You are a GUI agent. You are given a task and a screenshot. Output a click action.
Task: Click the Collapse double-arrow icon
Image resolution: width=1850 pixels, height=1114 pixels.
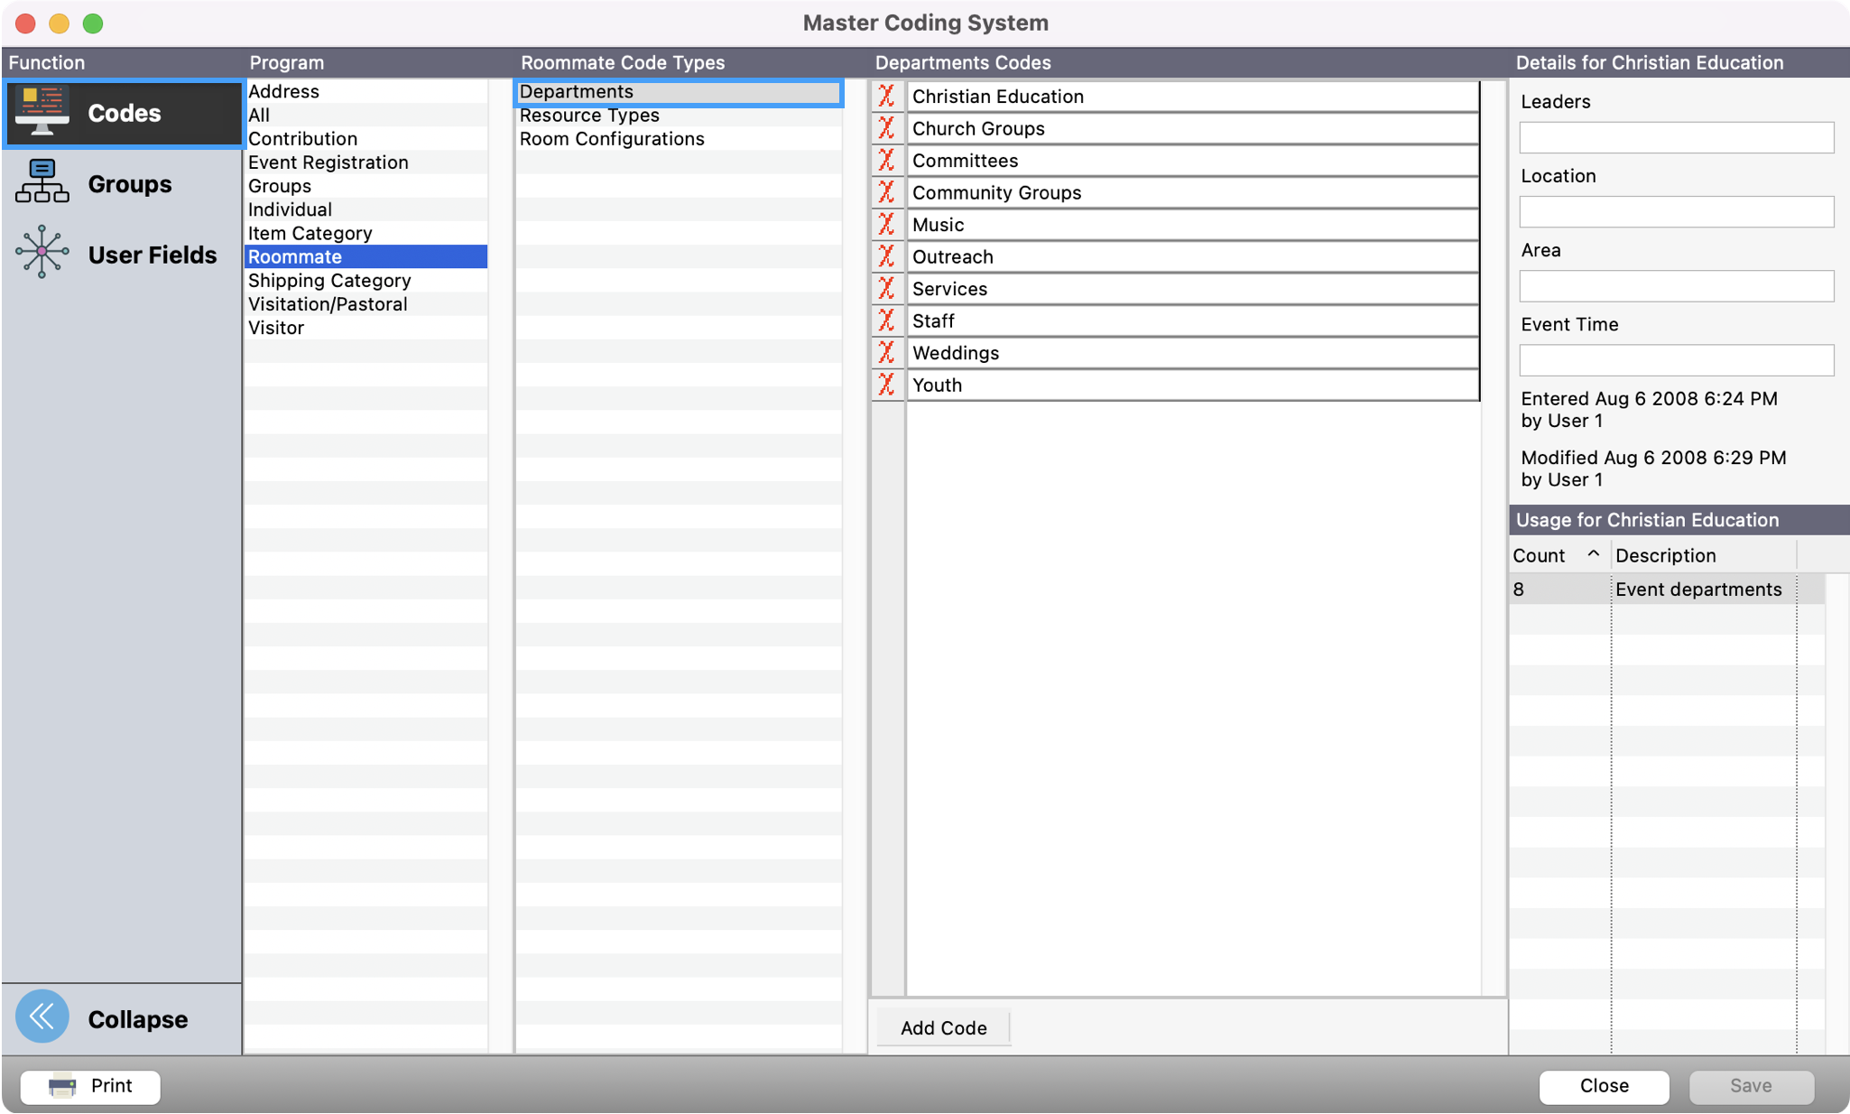click(x=42, y=1017)
